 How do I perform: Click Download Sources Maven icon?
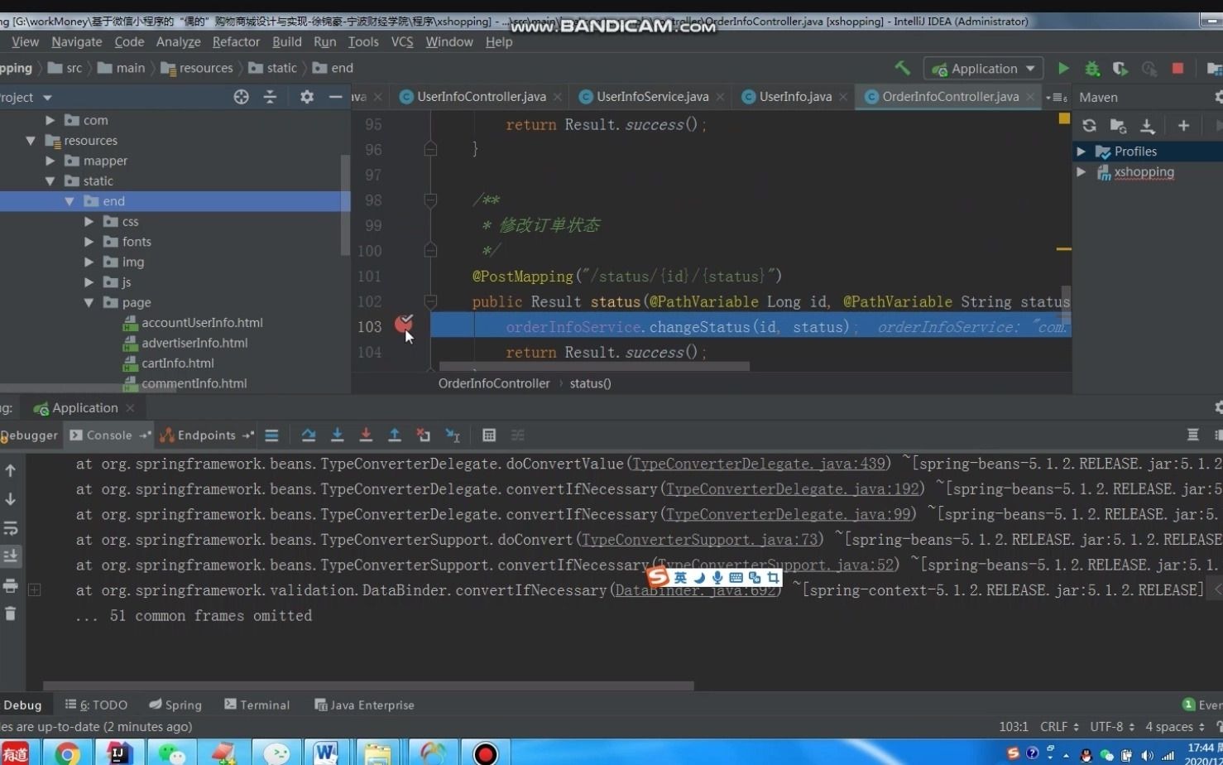1147,126
